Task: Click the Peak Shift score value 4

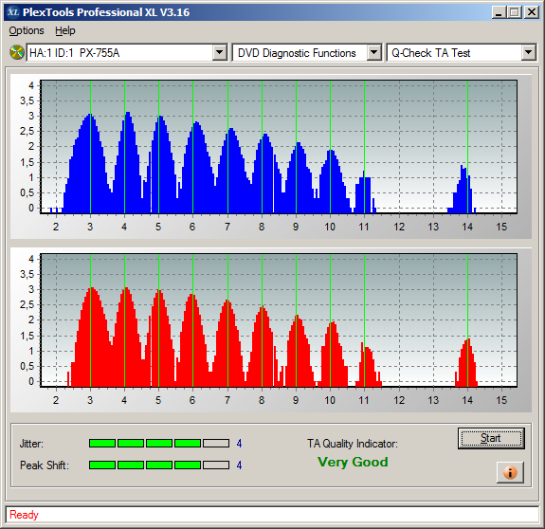Action: [239, 465]
